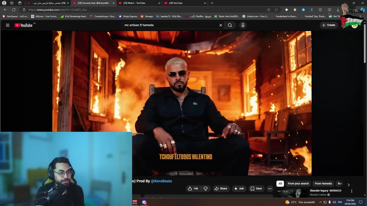367x206 pixels.
Task: Open the @KersBeats channel link
Action: coord(161,181)
